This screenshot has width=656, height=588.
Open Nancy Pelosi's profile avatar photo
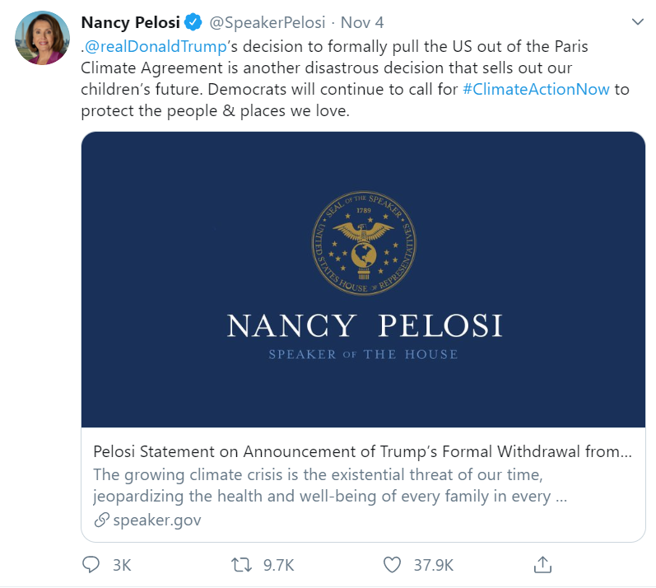point(42,38)
